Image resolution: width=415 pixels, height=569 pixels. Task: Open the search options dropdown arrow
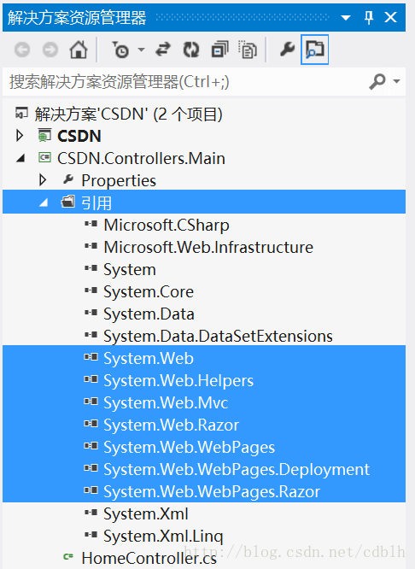397,81
